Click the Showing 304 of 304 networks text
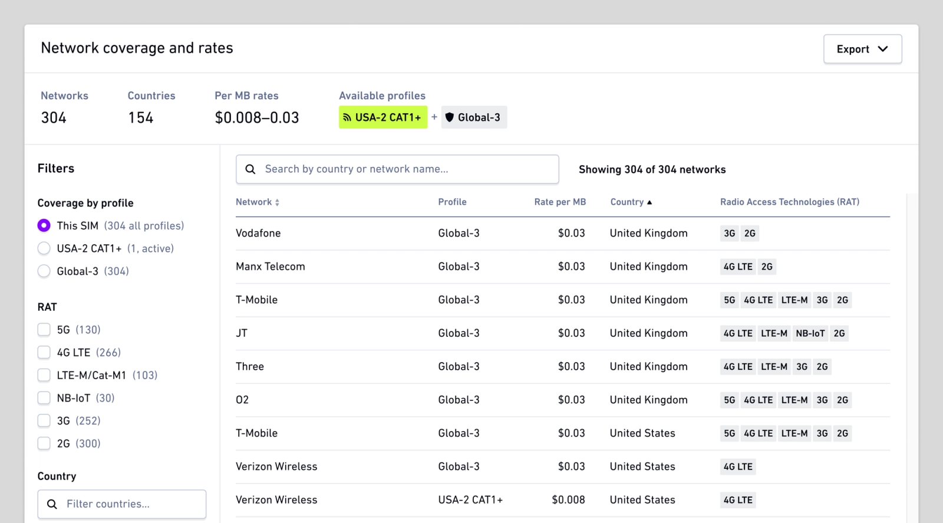943x523 pixels. point(652,170)
